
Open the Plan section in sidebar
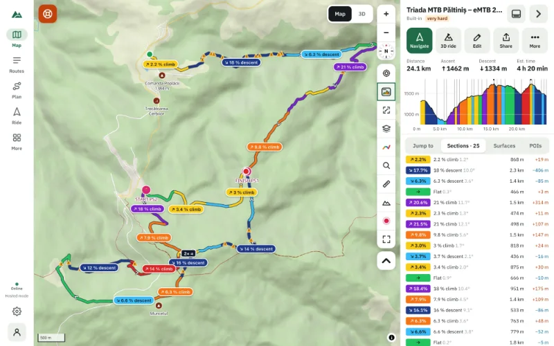[17, 91]
